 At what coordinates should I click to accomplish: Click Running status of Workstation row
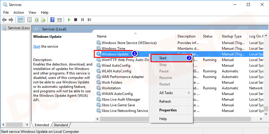[x=210, y=88]
